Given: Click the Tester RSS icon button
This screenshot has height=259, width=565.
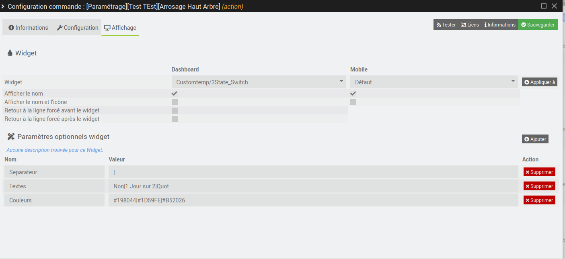Looking at the screenshot, I should point(446,25).
